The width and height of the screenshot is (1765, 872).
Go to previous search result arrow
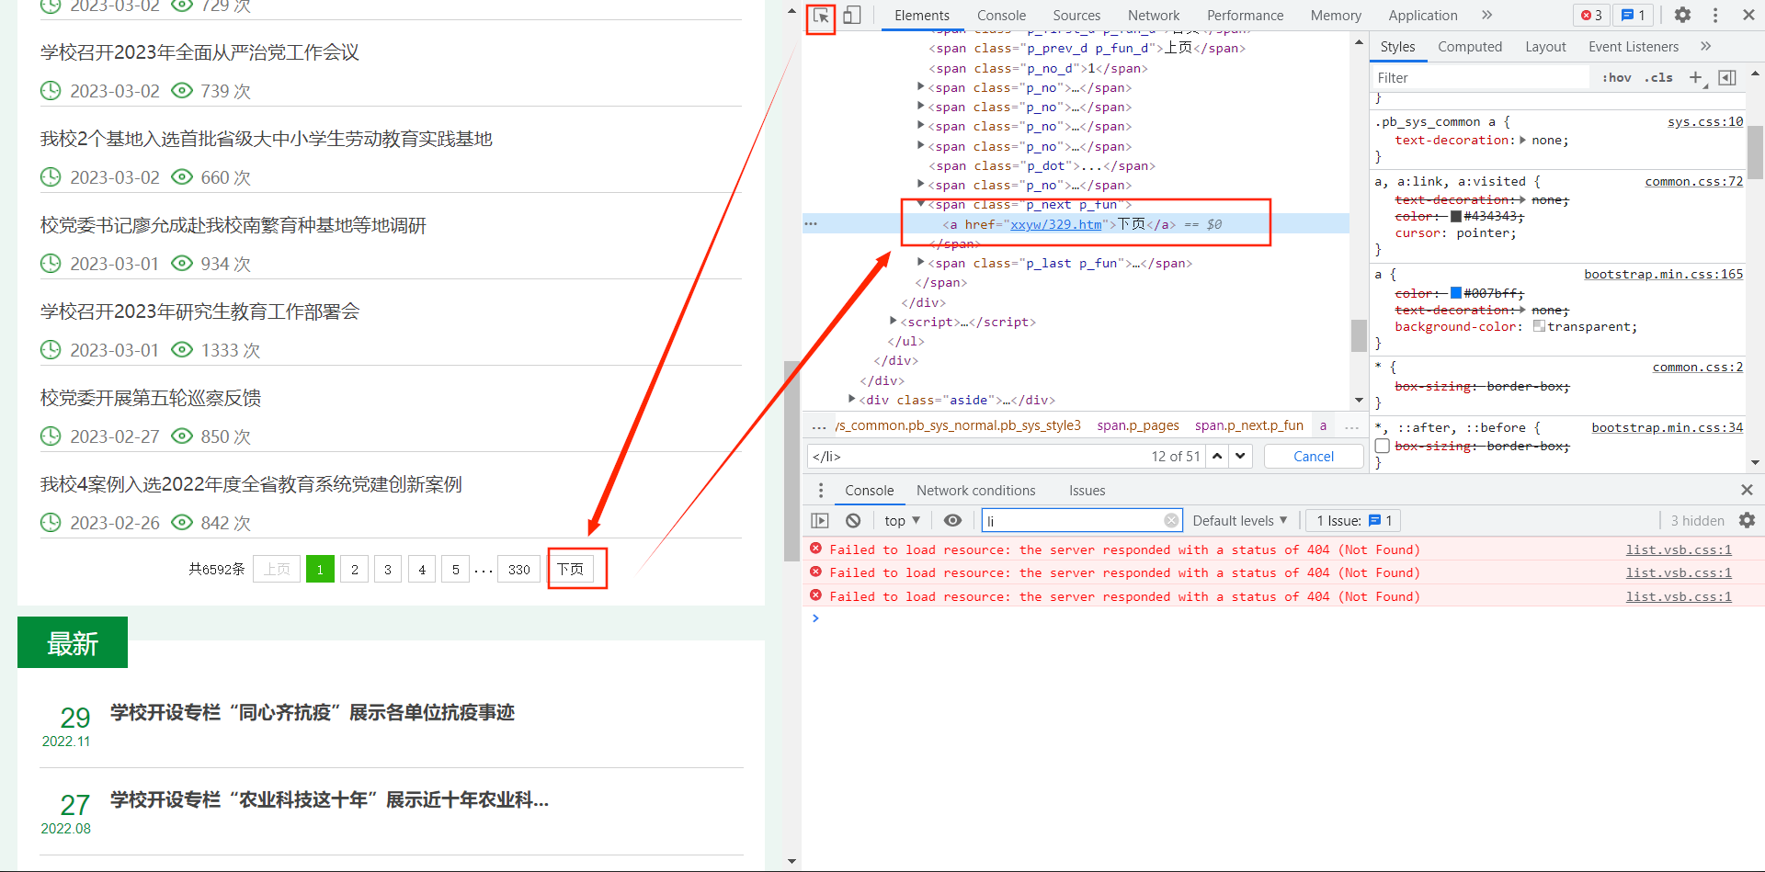[1217, 456]
